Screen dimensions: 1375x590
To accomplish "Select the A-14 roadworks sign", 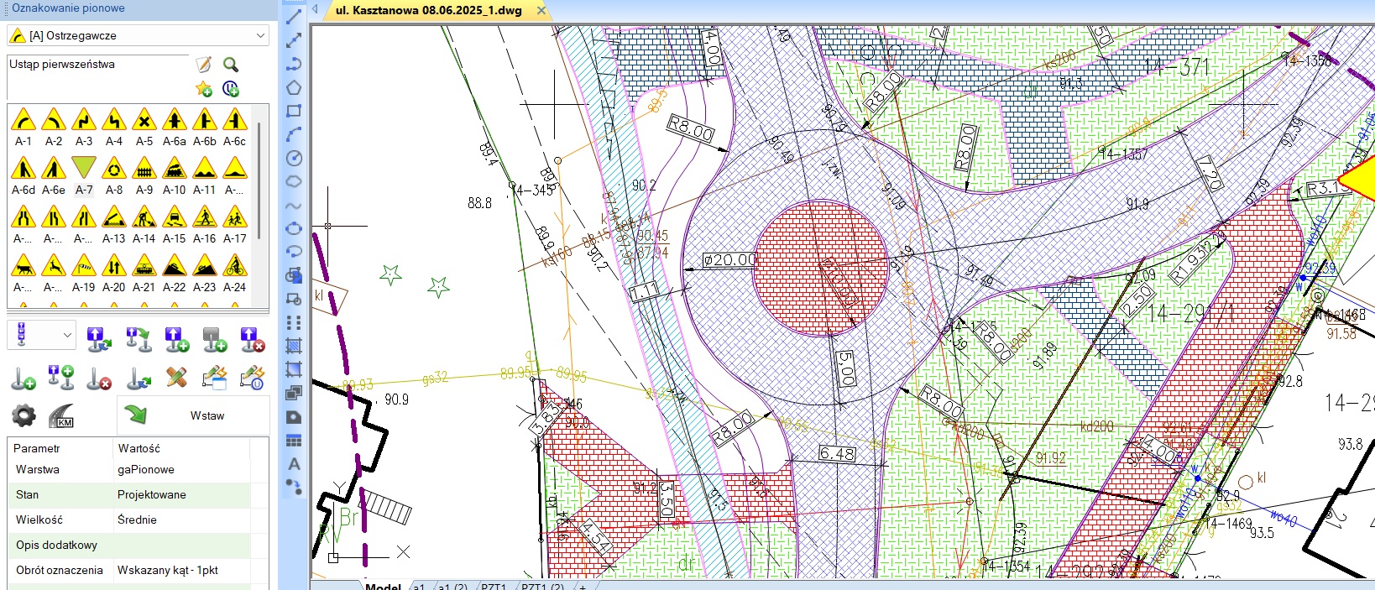I will (x=144, y=217).
